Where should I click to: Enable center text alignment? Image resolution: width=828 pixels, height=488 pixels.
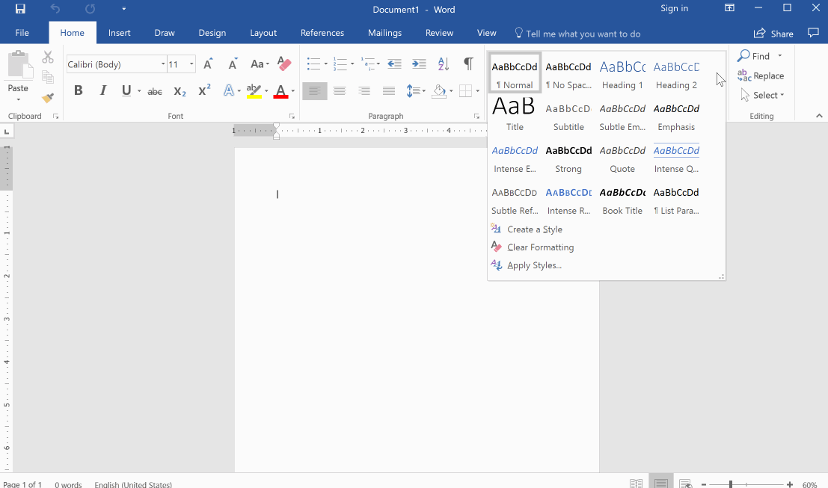[x=339, y=90]
